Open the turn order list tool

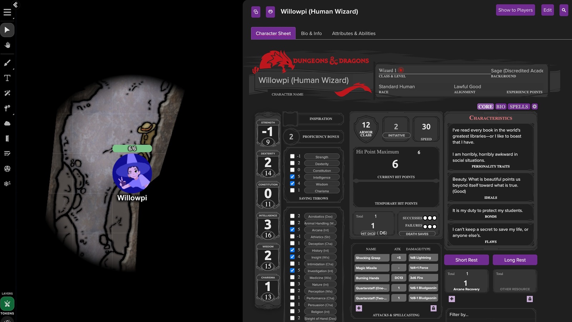coord(7,153)
